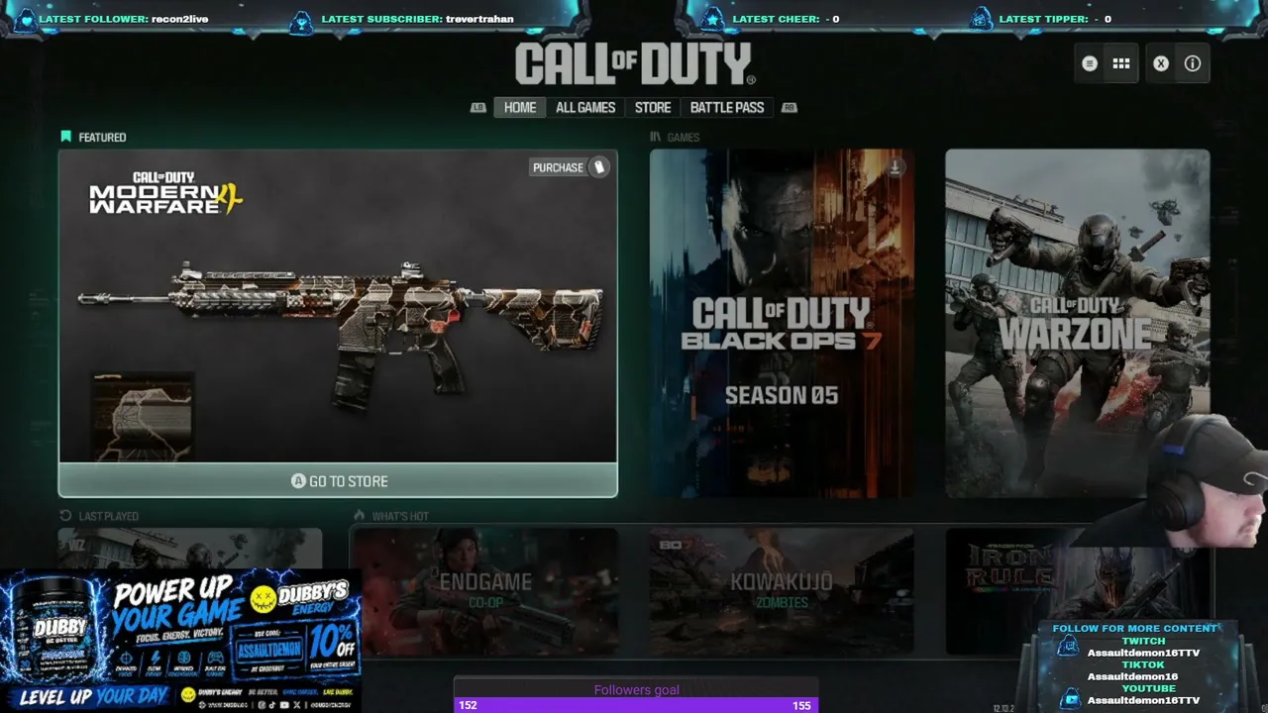The image size is (1268, 713).
Task: Click the LAST PLAYED history icon
Action: click(x=65, y=516)
